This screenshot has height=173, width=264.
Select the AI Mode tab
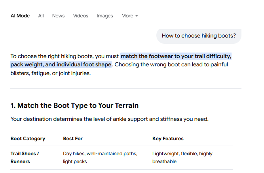[20, 16]
